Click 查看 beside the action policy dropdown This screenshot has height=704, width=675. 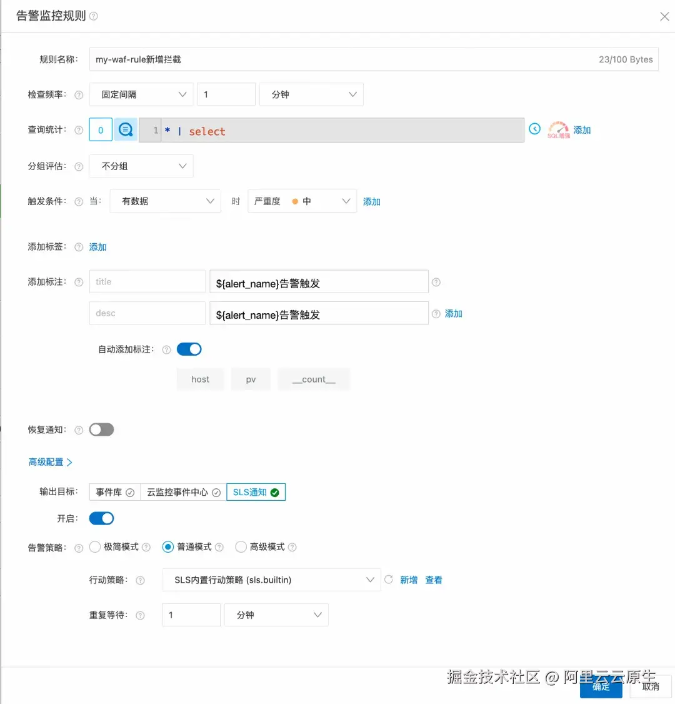pos(434,580)
